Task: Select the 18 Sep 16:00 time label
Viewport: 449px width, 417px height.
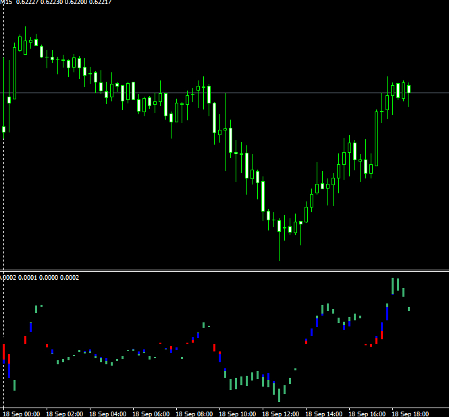Action: coord(367,413)
